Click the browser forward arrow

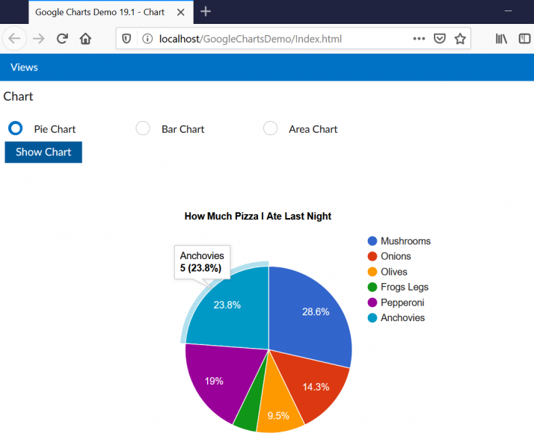[38, 39]
